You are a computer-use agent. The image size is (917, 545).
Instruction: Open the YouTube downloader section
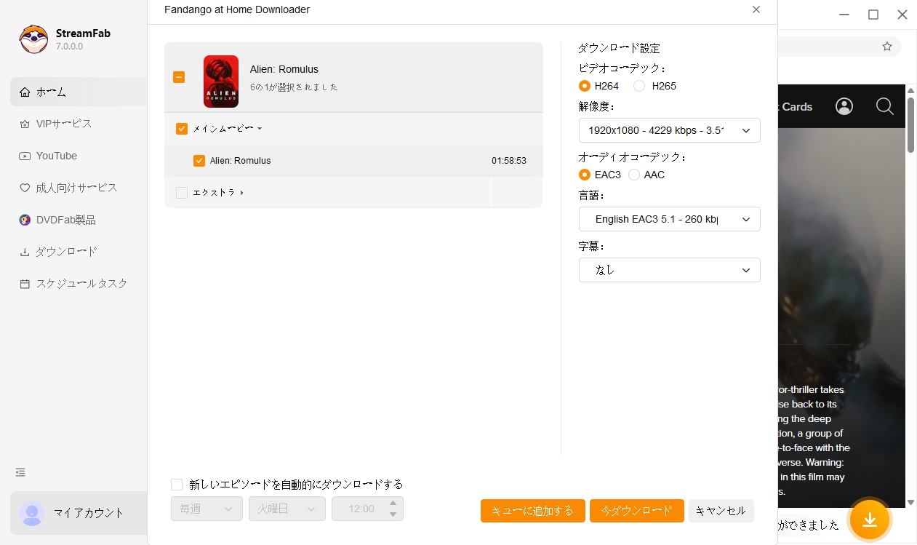point(56,156)
